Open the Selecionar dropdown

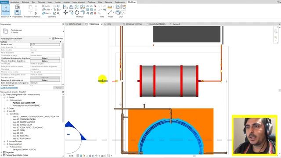(x=6, y=17)
